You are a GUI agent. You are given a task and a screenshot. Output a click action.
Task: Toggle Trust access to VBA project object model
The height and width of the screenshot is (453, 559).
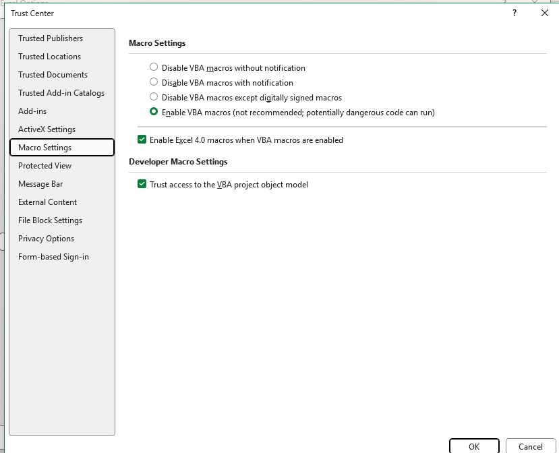click(x=142, y=184)
